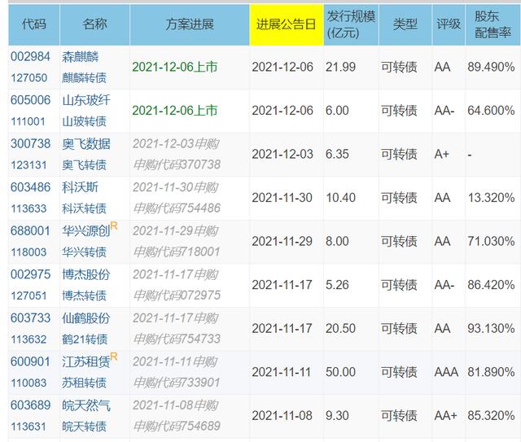
Task: Open stock code 688001 link
Action: (30, 230)
